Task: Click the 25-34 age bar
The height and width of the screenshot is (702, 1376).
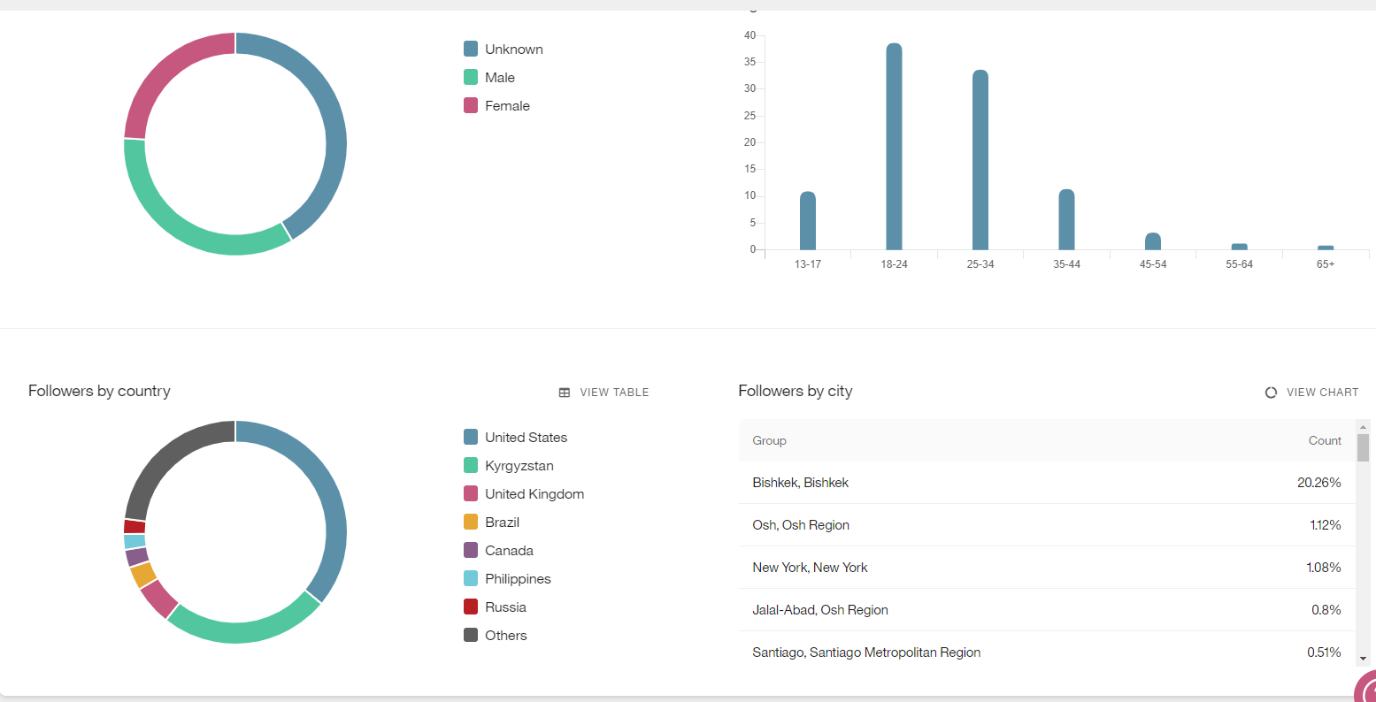Action: click(980, 160)
